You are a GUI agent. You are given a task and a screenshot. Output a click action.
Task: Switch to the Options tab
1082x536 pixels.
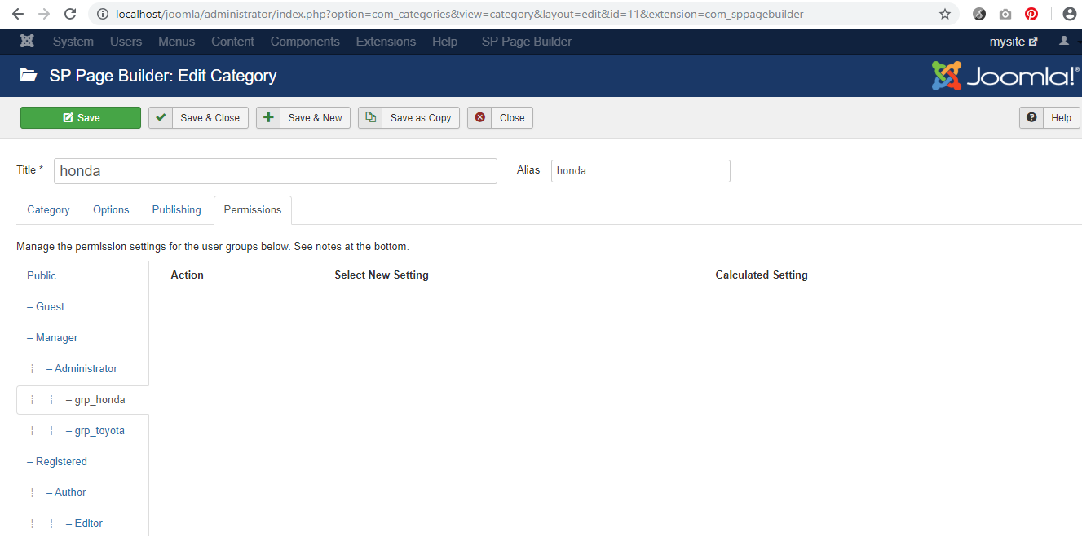[x=111, y=209]
